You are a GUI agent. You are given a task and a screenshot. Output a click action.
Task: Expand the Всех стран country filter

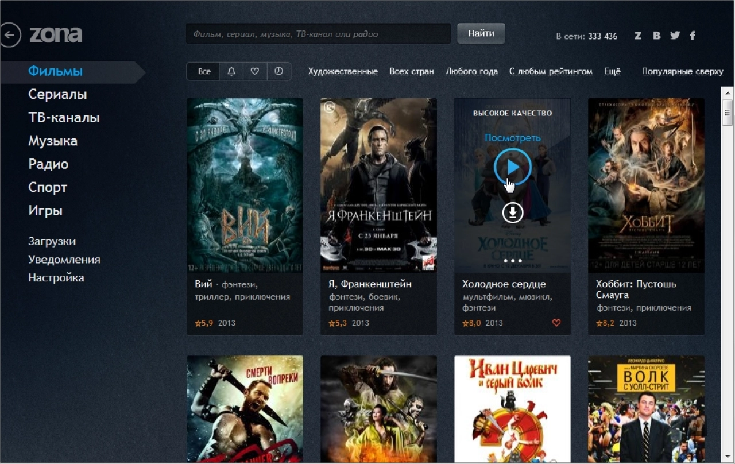(412, 71)
